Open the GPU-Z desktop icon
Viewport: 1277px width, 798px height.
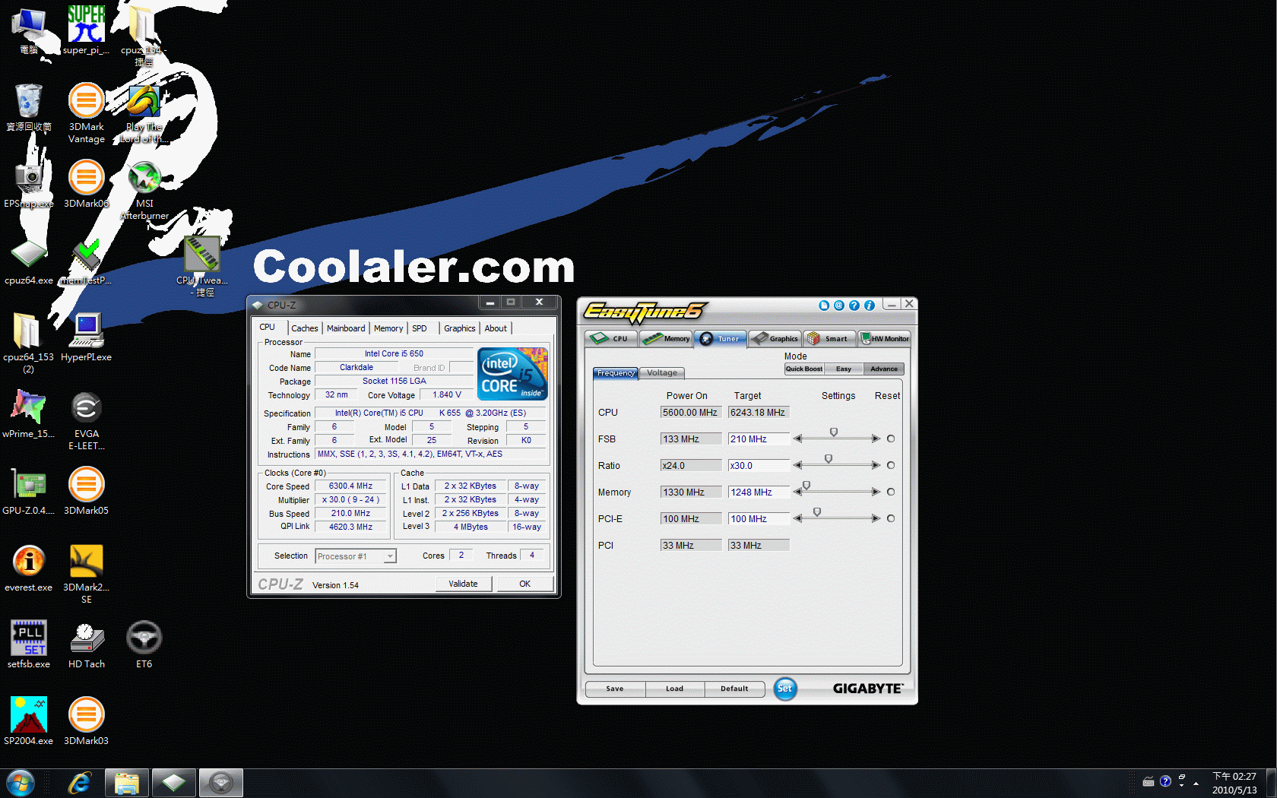[29, 491]
